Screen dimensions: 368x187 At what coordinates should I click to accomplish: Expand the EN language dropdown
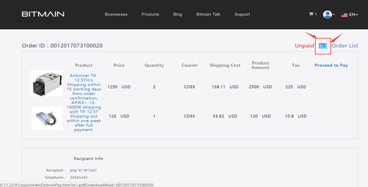pyautogui.click(x=353, y=15)
